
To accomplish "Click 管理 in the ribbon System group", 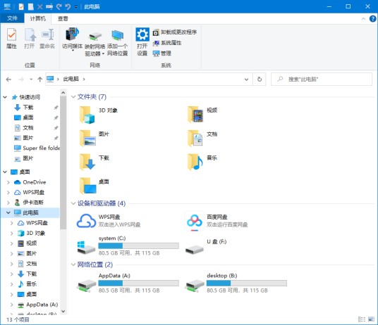I will [162, 53].
